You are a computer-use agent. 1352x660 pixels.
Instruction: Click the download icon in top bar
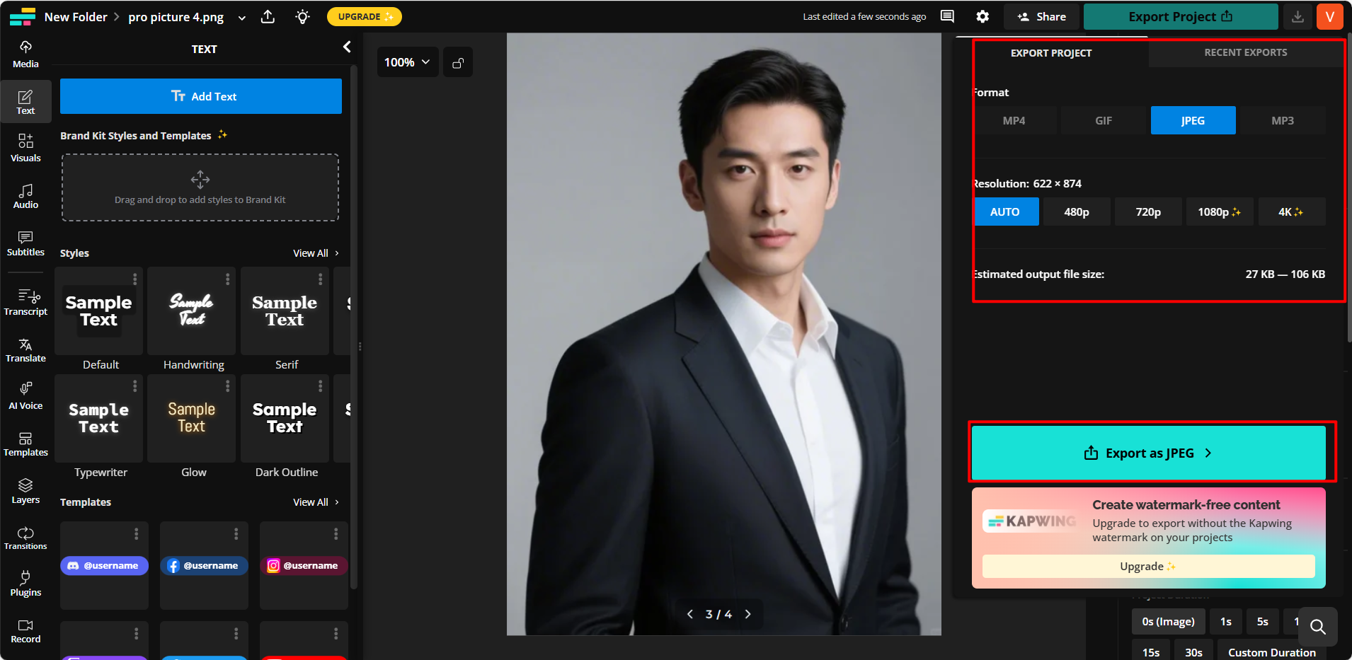tap(1297, 16)
